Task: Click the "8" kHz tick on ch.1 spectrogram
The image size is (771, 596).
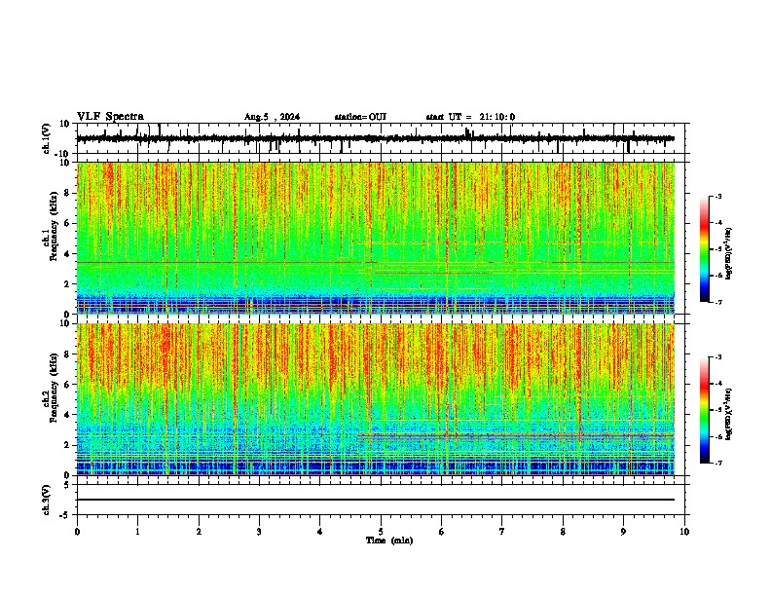Action: (67, 193)
